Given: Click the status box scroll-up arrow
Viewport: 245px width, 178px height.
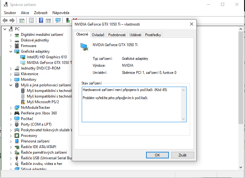Looking at the screenshot, I should click(184, 90).
